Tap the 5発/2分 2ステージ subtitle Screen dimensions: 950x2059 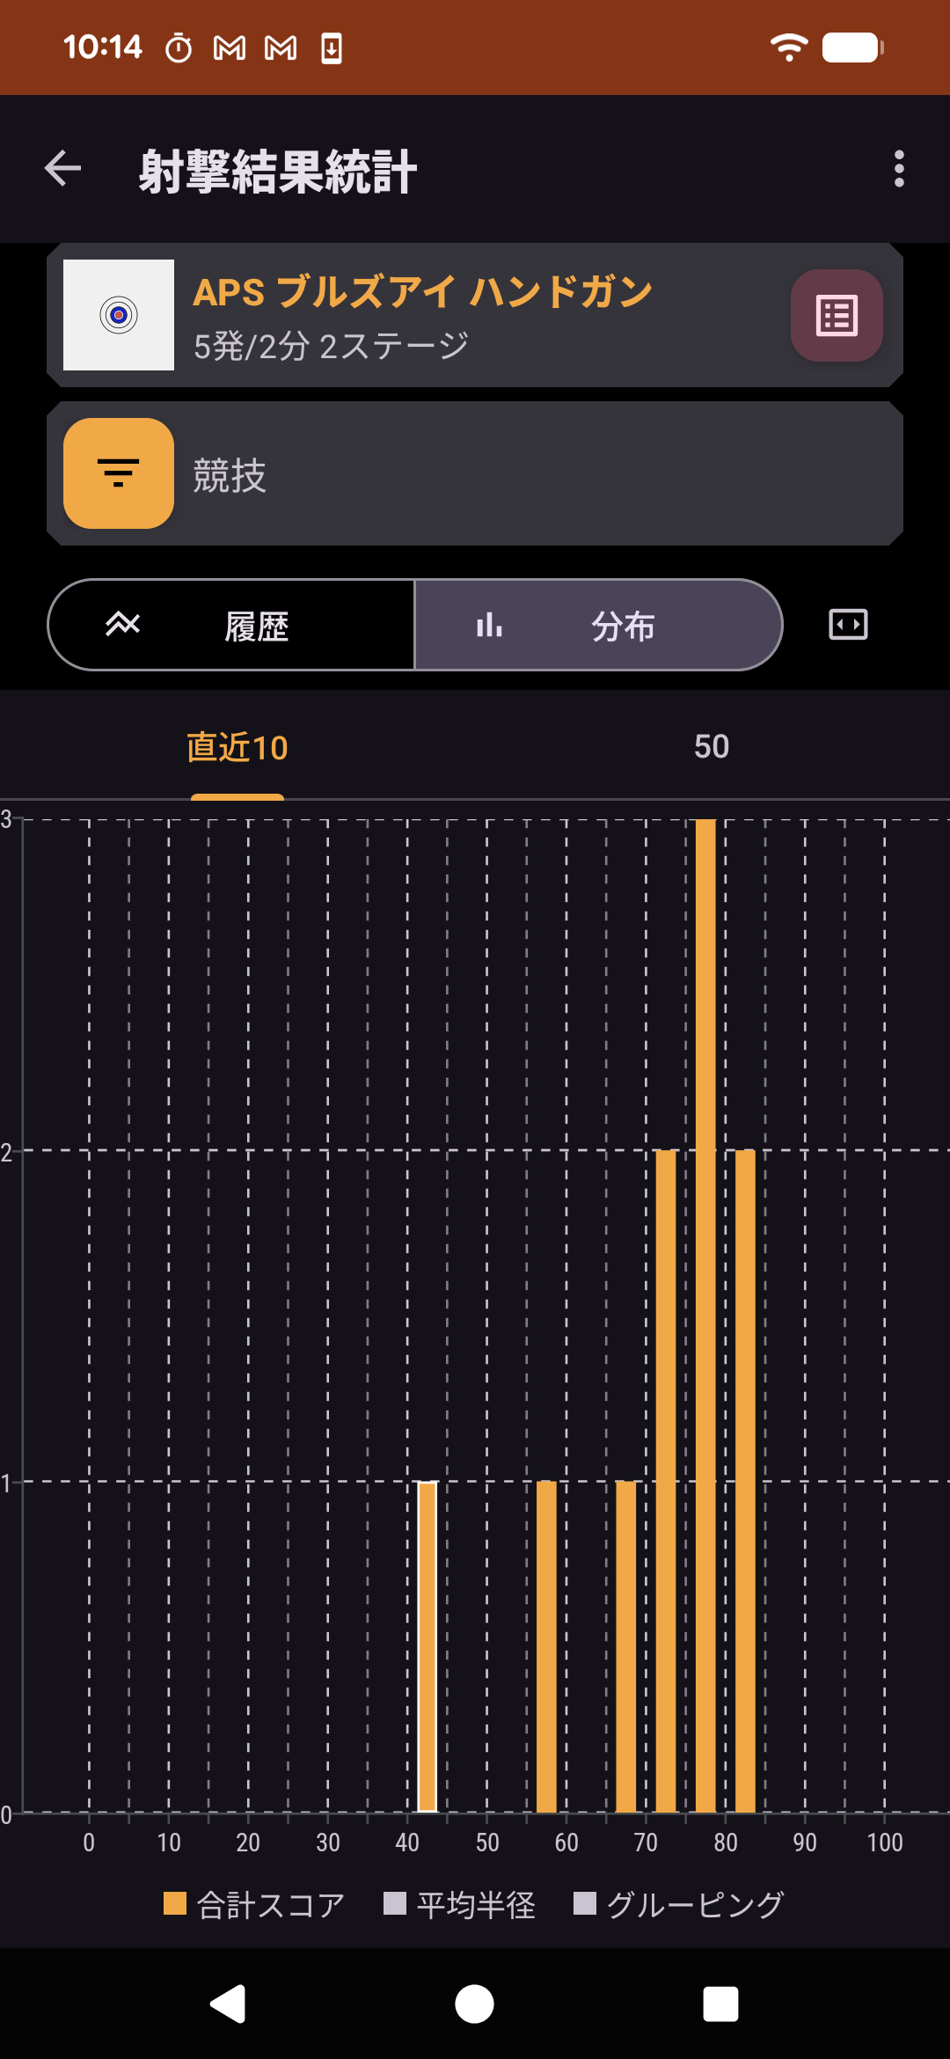pos(331,347)
